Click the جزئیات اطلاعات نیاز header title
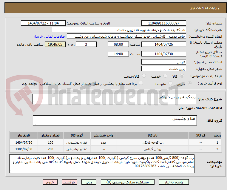The height and width of the screenshot is (190, 227). (x=205, y=8)
